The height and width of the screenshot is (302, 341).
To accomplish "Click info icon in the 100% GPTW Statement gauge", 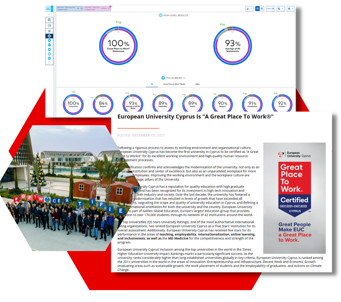I will [118, 32].
